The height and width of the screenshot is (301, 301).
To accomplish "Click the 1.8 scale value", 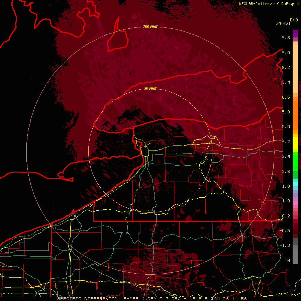I will click(286, 186).
